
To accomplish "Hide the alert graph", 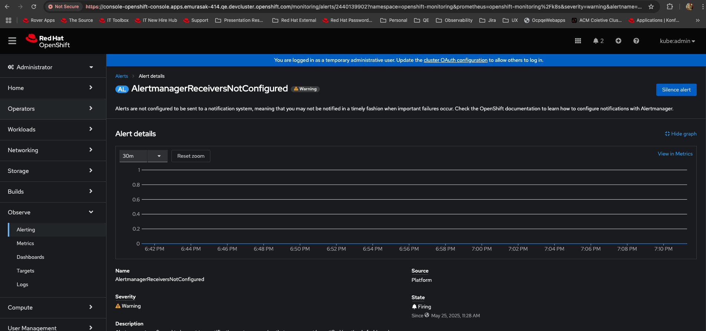I will pyautogui.click(x=680, y=134).
